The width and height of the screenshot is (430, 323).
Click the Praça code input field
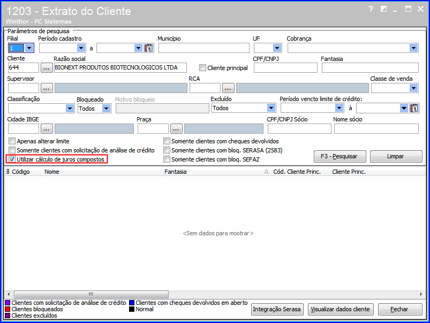[153, 128]
